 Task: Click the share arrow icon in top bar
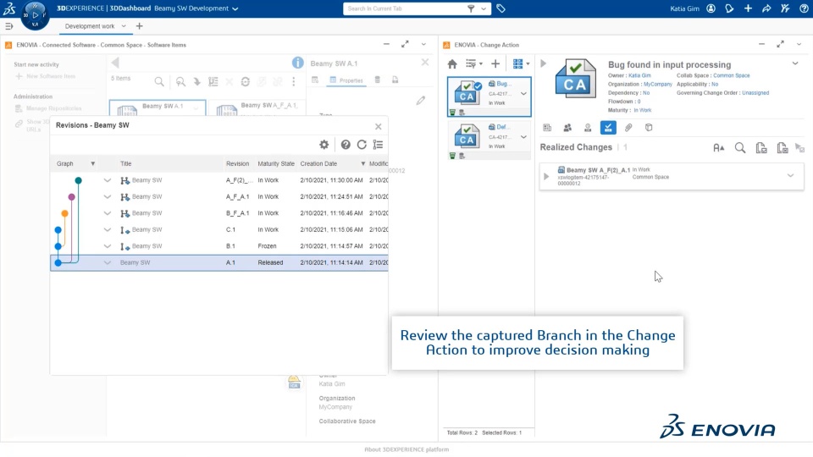click(x=766, y=8)
